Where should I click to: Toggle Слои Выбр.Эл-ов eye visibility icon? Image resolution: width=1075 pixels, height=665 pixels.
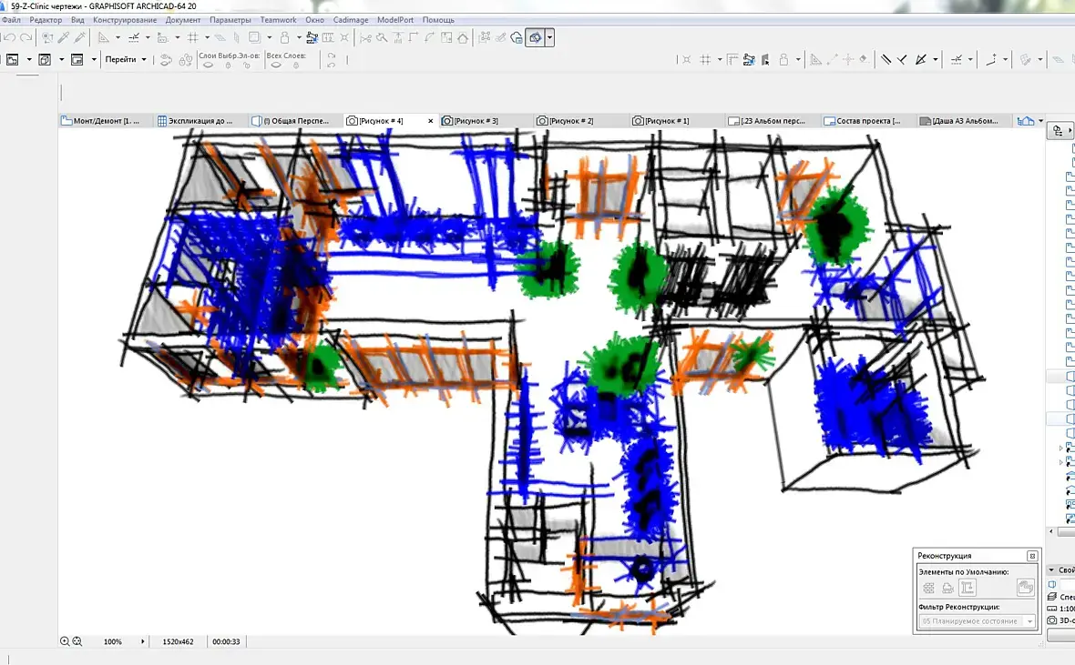[x=209, y=65]
